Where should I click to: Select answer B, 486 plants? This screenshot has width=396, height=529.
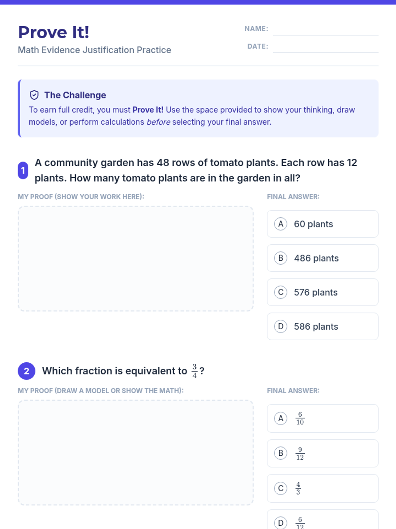point(322,258)
